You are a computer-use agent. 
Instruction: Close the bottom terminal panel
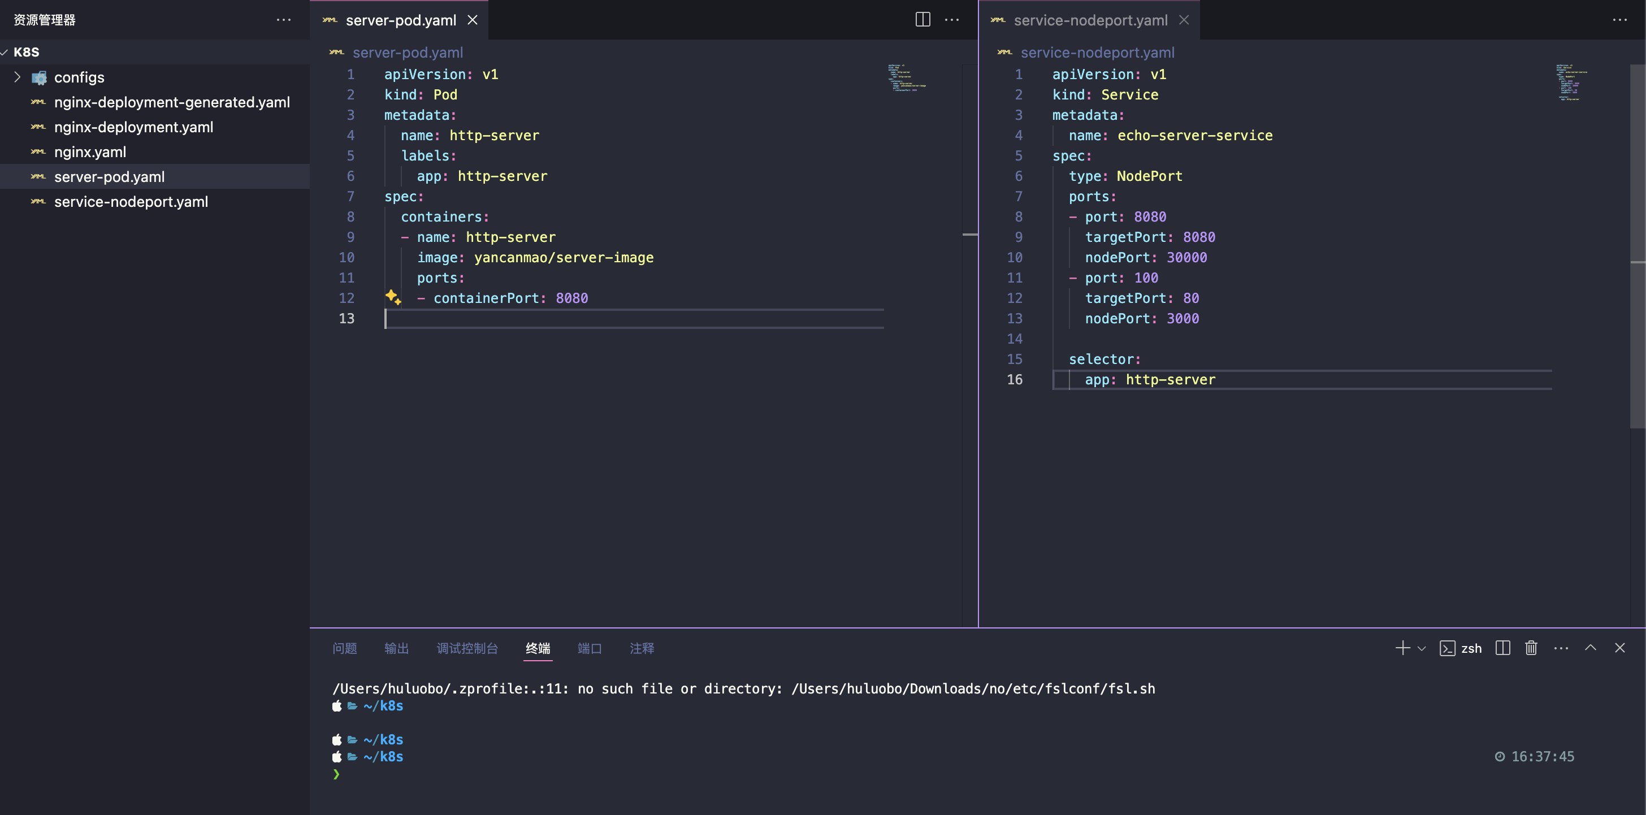[x=1619, y=648]
